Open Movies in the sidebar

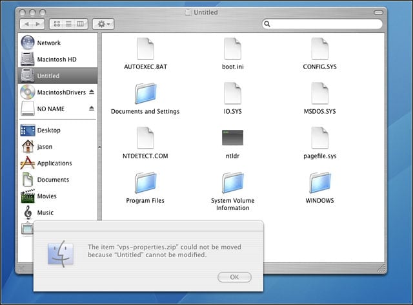57,196
